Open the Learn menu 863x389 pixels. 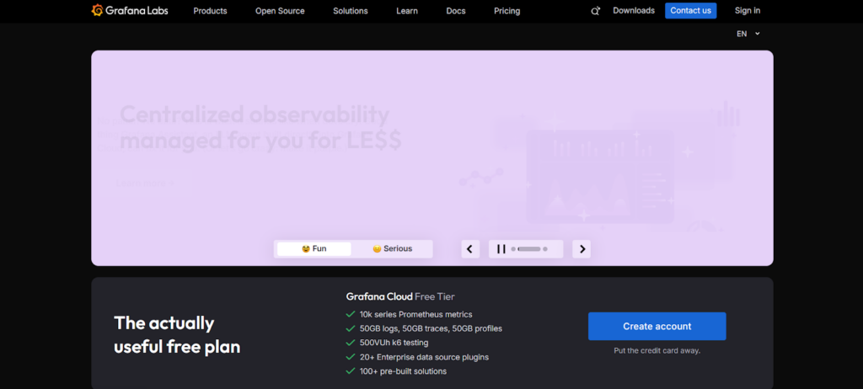407,11
